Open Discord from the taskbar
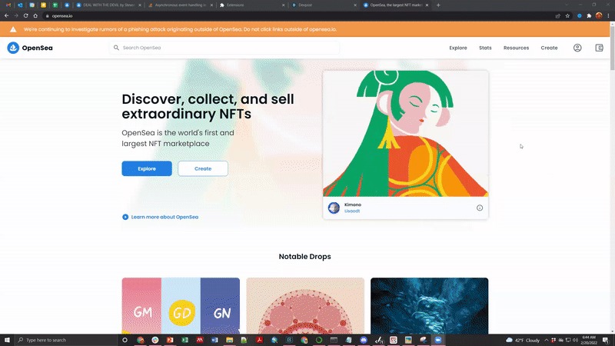 pyautogui.click(x=364, y=340)
